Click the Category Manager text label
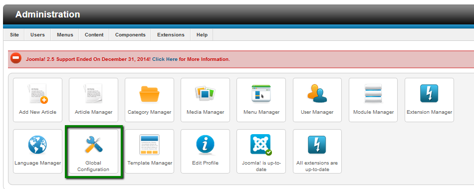This screenshot has height=189, width=474. (x=149, y=112)
